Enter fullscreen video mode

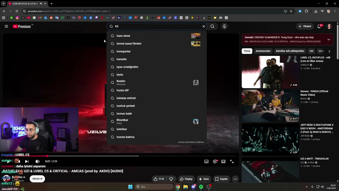pos(232,161)
